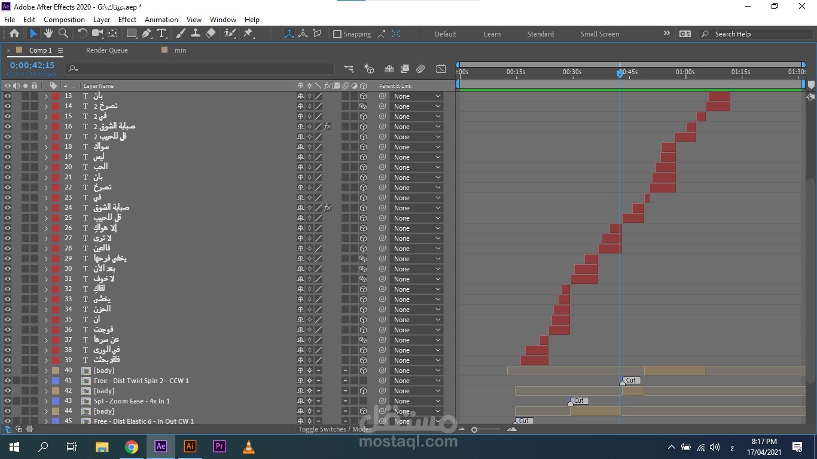This screenshot has width=817, height=459.
Task: Expand layer 25 قل للحبيب properties
Action: coord(46,218)
